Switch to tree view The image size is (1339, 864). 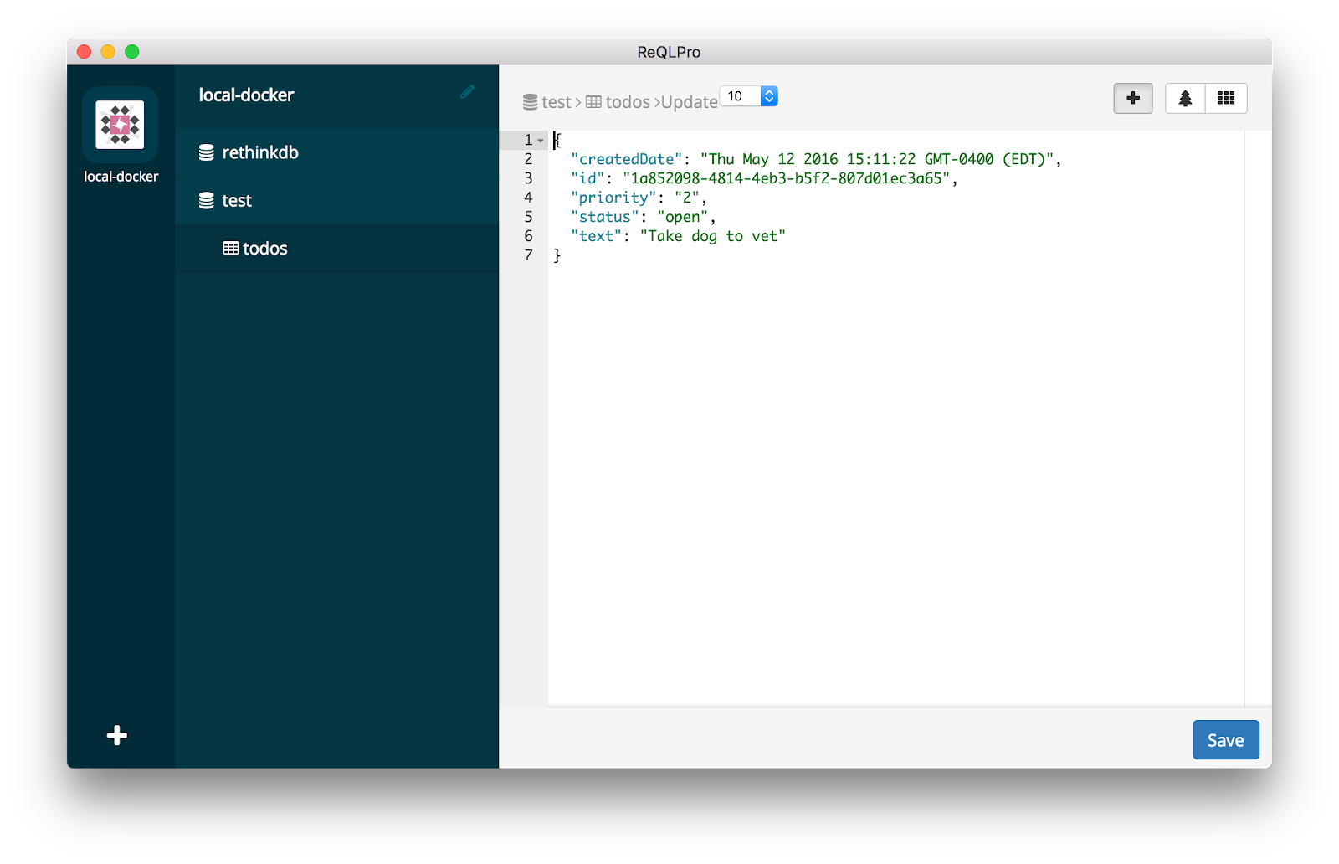pos(1185,98)
